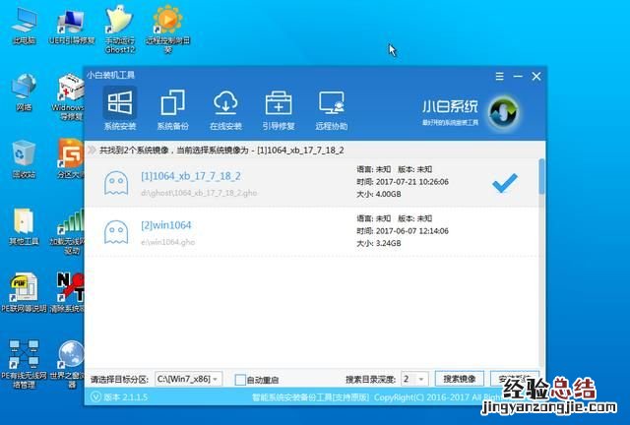Launch the 世界之窗浏览器 globe shortcut
The height and width of the screenshot is (425, 630).
[68, 364]
